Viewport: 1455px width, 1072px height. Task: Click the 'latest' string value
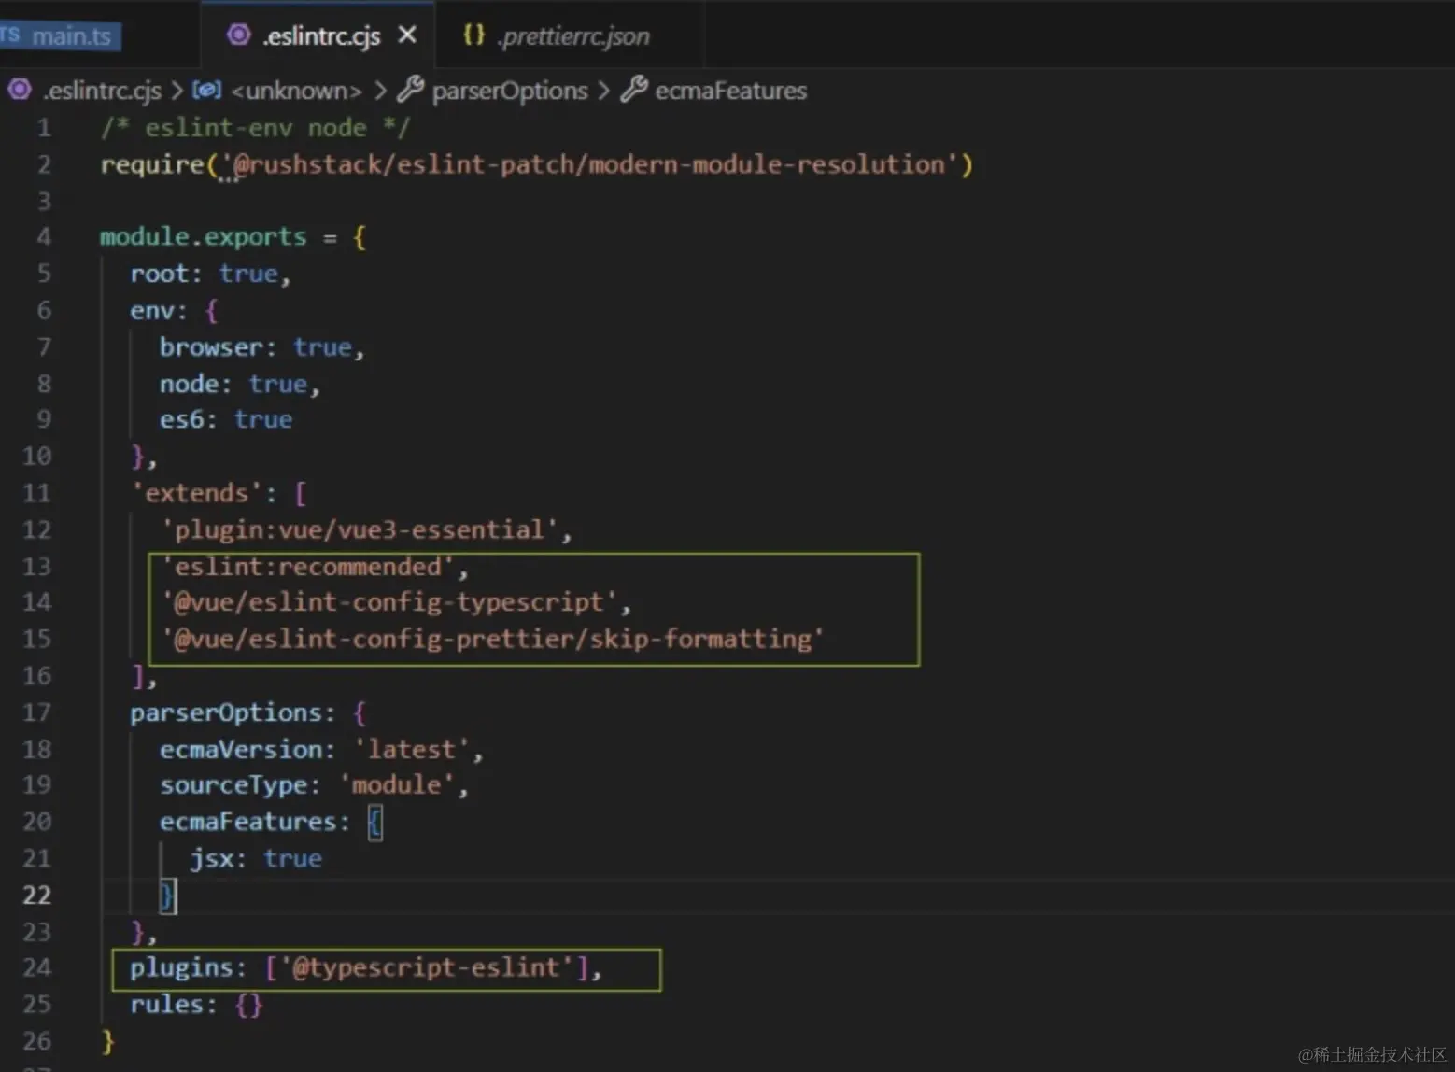(411, 750)
